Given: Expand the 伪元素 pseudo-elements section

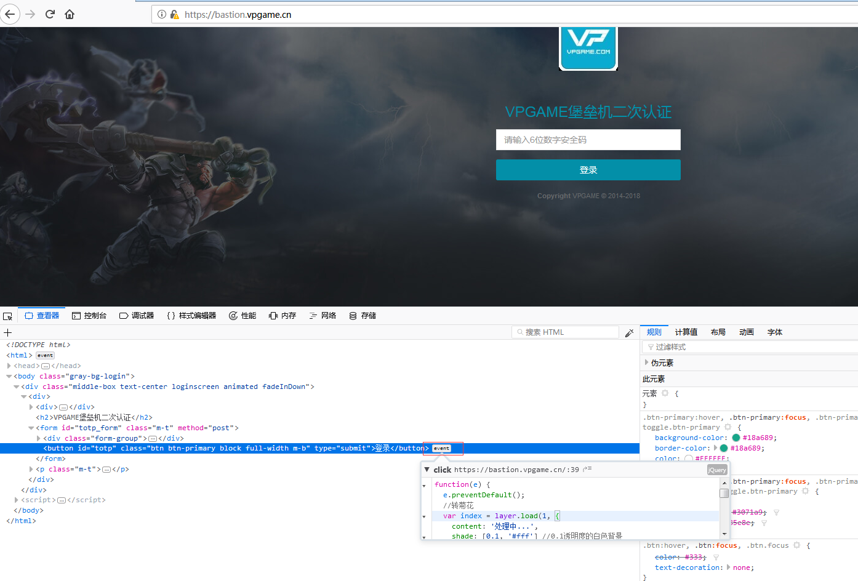Looking at the screenshot, I should 646,363.
